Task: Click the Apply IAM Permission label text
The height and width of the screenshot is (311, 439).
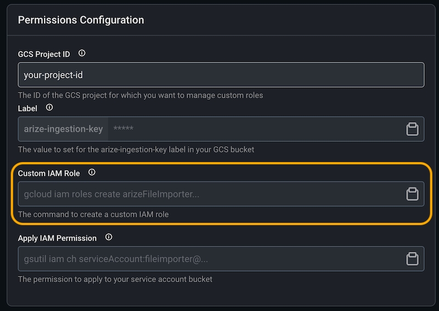Action: point(57,238)
